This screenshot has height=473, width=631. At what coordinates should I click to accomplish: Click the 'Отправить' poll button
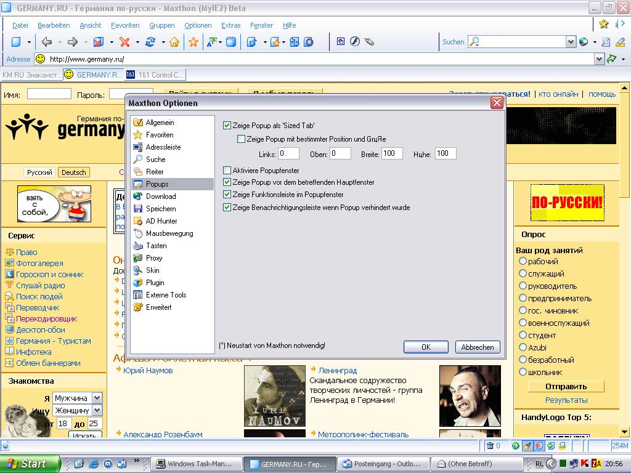566,387
